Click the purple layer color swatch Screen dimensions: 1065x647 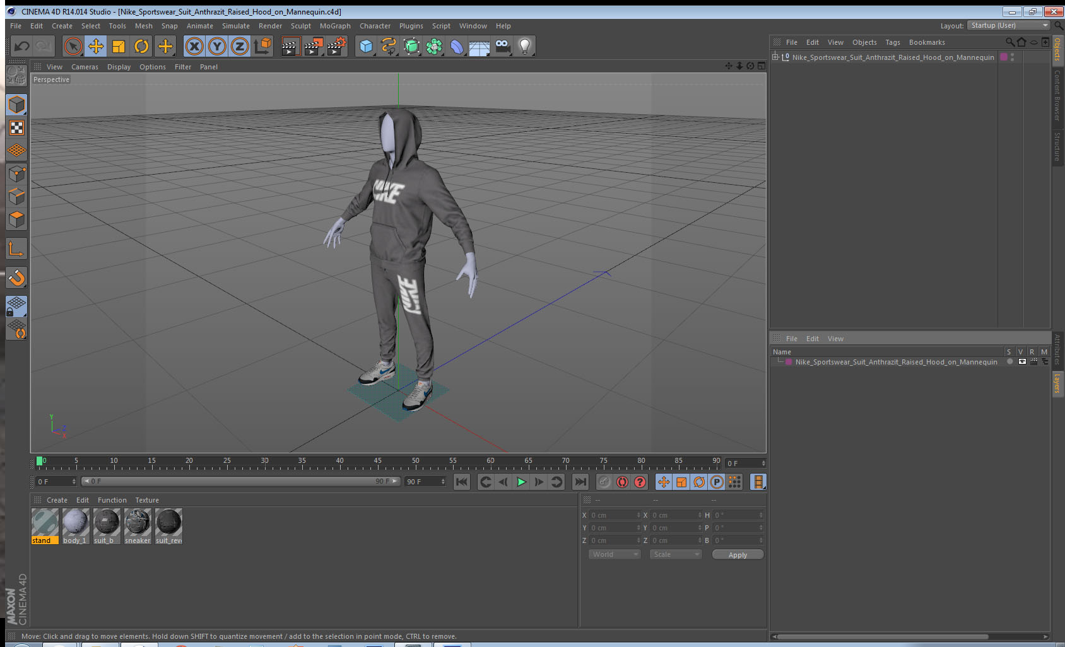(x=789, y=362)
